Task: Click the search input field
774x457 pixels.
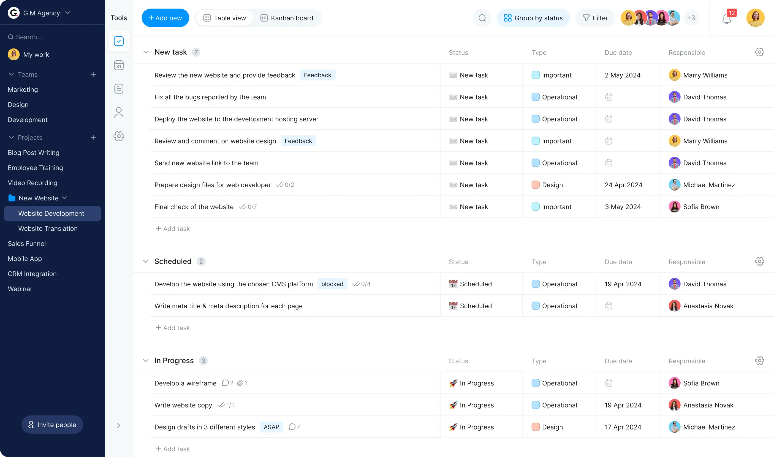Action: [53, 36]
